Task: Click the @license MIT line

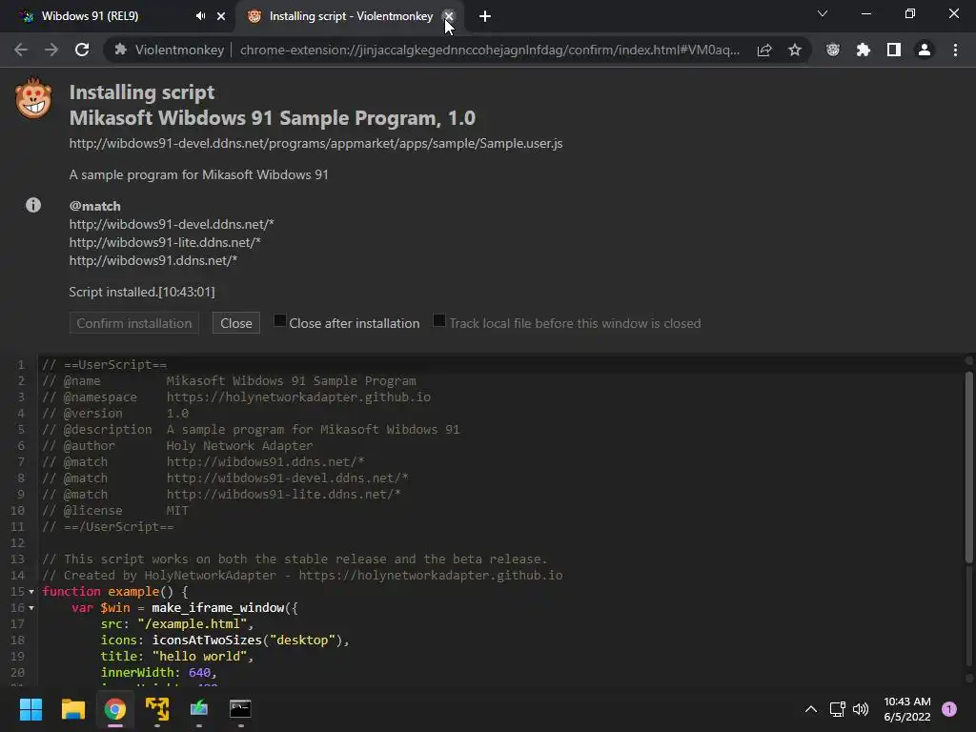Action: pos(115,511)
